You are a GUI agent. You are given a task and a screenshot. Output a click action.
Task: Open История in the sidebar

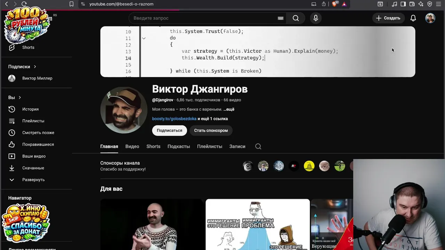[31, 109]
